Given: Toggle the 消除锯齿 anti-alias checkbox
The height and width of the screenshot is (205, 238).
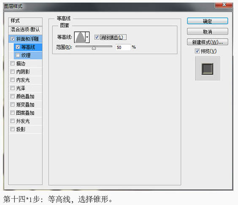Looking at the screenshot, I should 97,37.
